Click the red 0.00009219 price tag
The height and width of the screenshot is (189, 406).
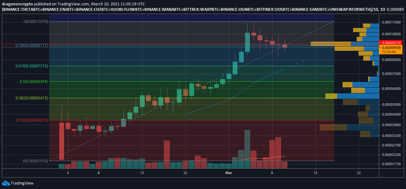click(391, 43)
